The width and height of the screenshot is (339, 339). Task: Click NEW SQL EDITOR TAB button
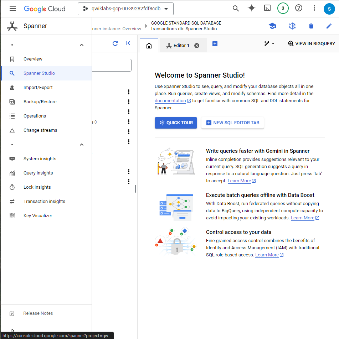coord(232,123)
